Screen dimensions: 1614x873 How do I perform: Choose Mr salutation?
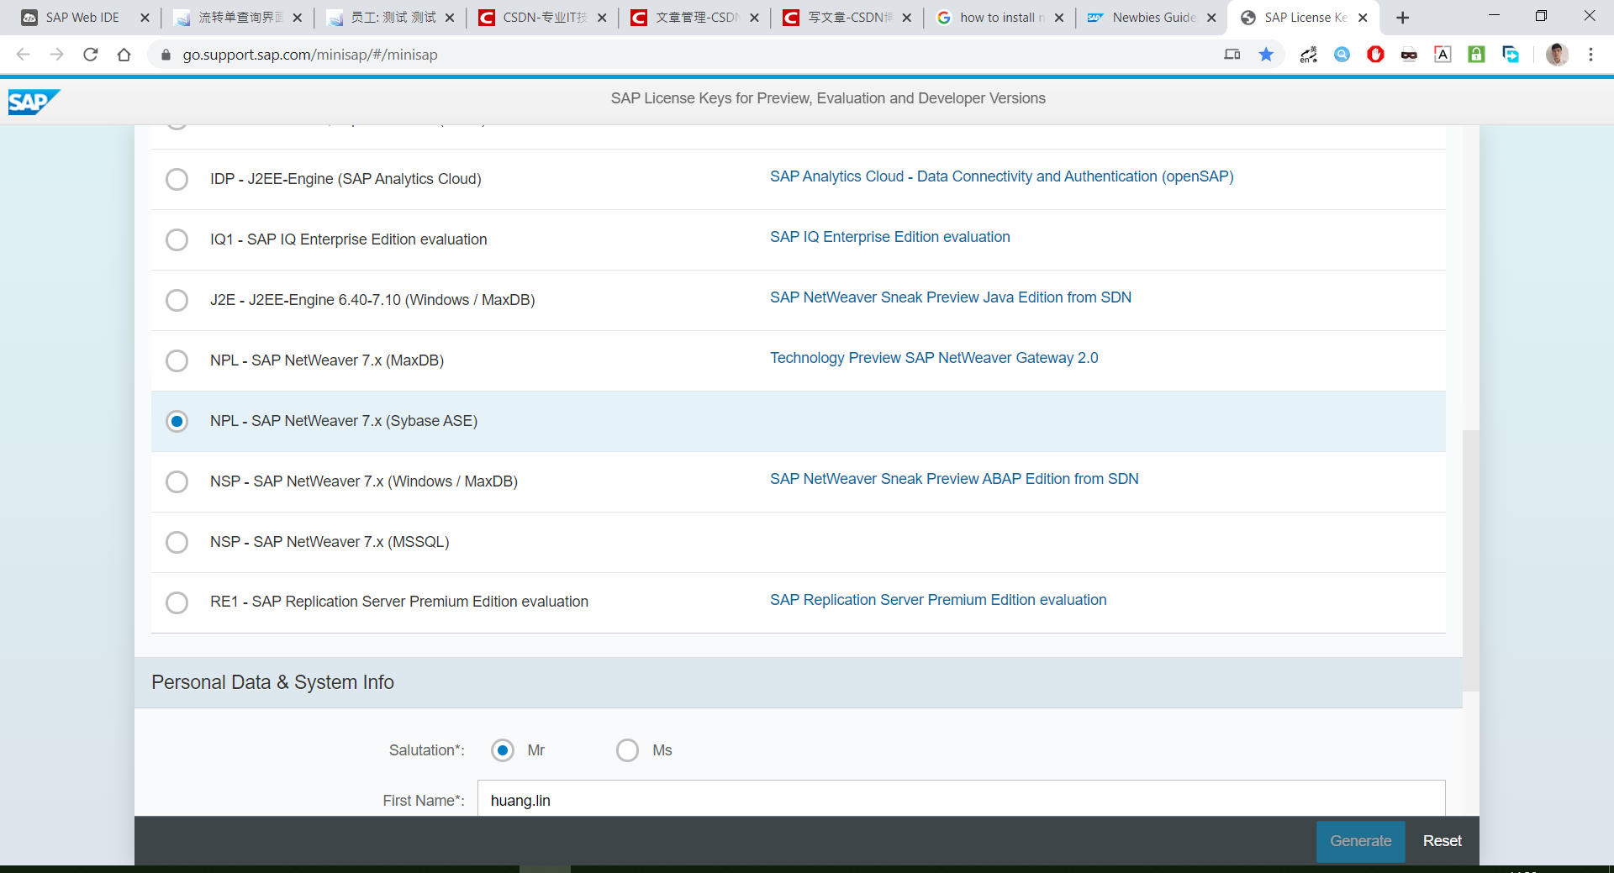[x=503, y=750]
